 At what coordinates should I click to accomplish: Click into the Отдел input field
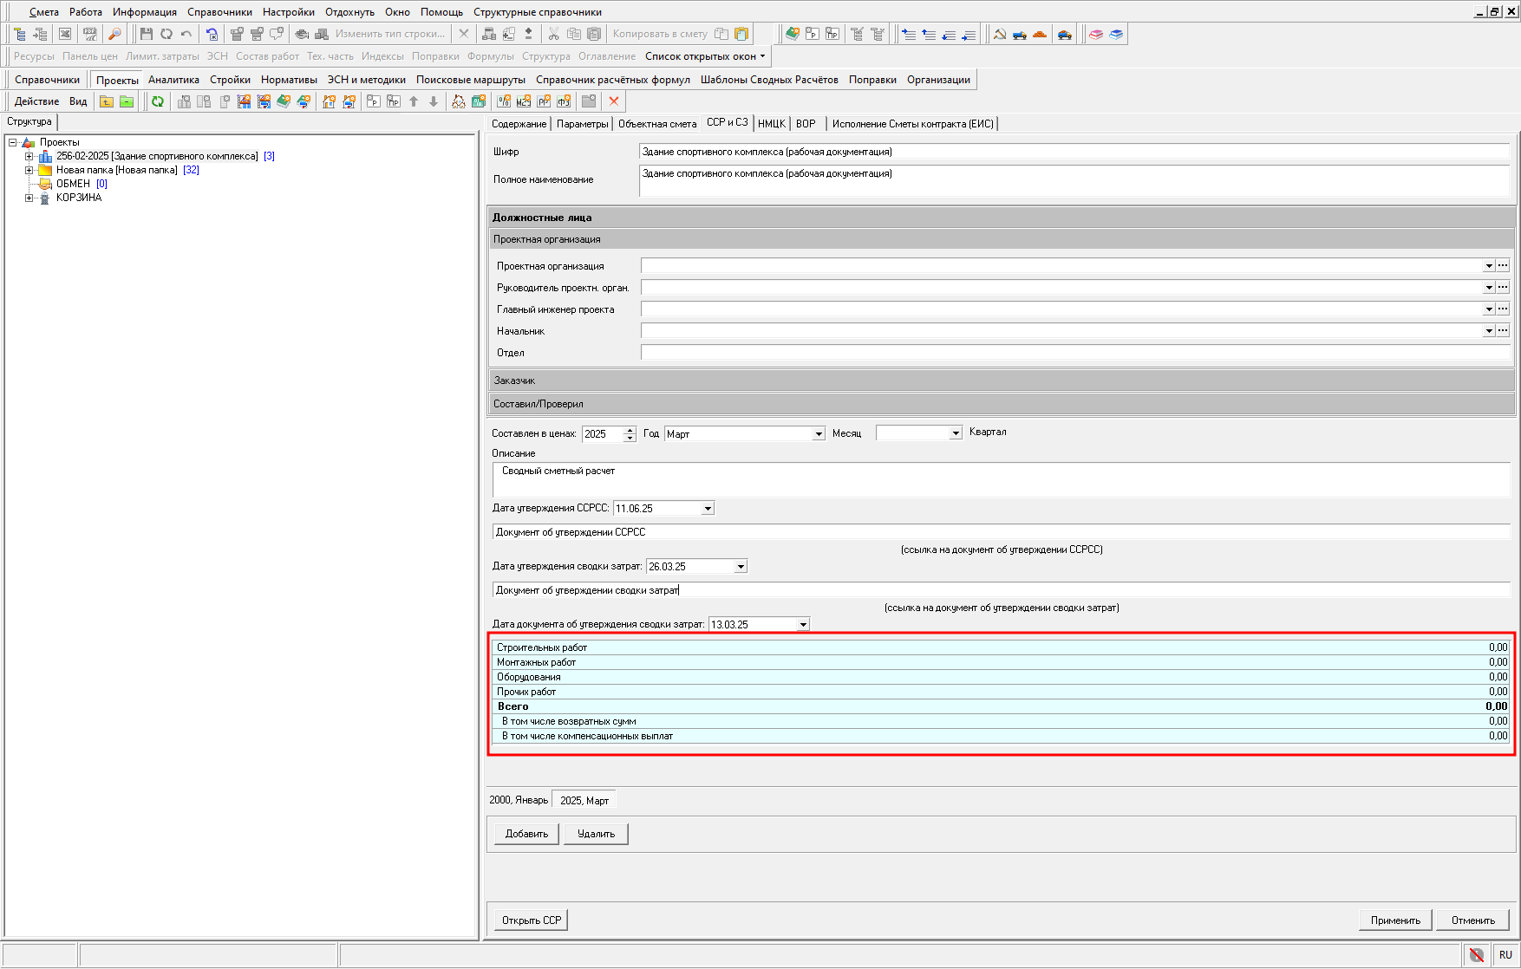click(x=1074, y=353)
